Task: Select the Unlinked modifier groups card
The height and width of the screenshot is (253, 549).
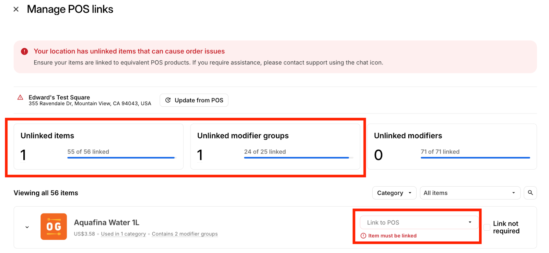Action: pyautogui.click(x=275, y=147)
